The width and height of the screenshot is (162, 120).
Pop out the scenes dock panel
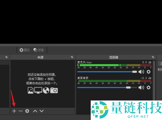coord(6,57)
